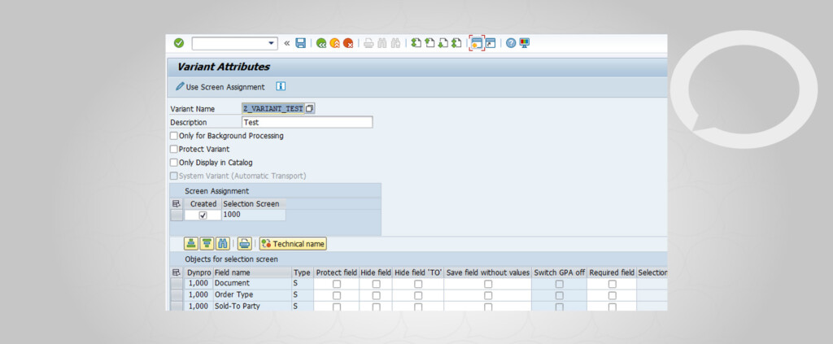
Task: Save the variant with the floppy disk icon
Action: pos(301,43)
